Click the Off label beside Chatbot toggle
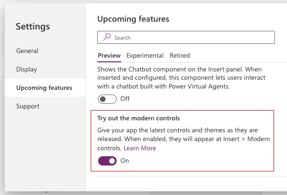Screen dimensions: 287x195 coord(125,99)
